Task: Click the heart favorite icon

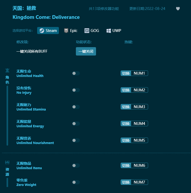Action: tap(178, 9)
